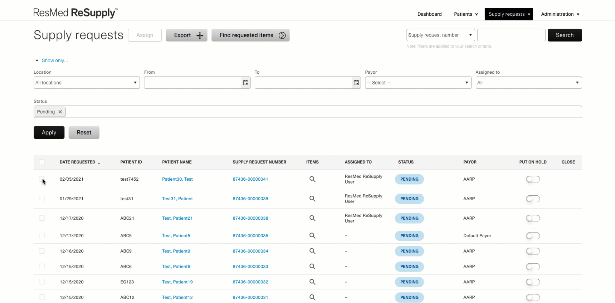
Task: View items for request 87436-00000031
Action: (312, 297)
